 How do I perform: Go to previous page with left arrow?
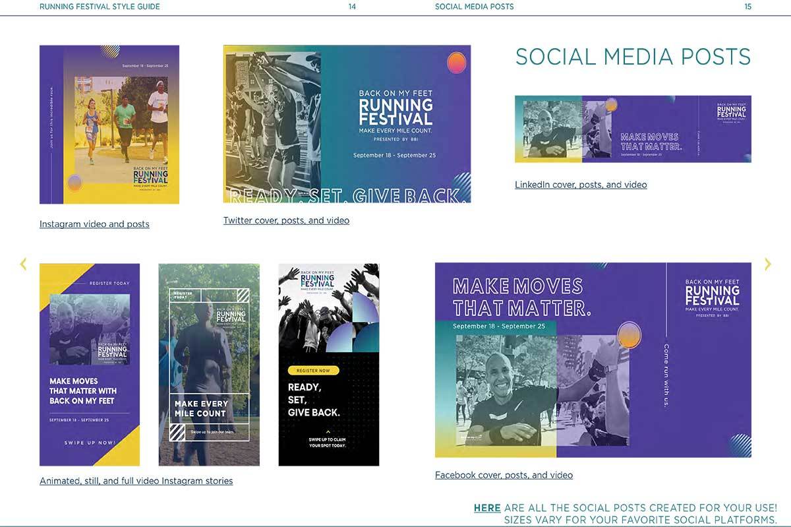click(23, 264)
